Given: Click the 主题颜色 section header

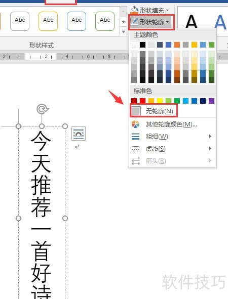Looking at the screenshot, I should tap(146, 35).
